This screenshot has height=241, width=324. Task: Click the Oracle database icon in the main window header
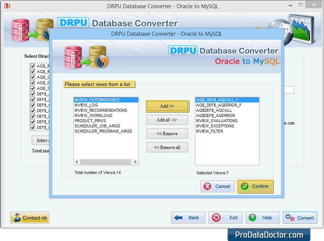click(20, 30)
